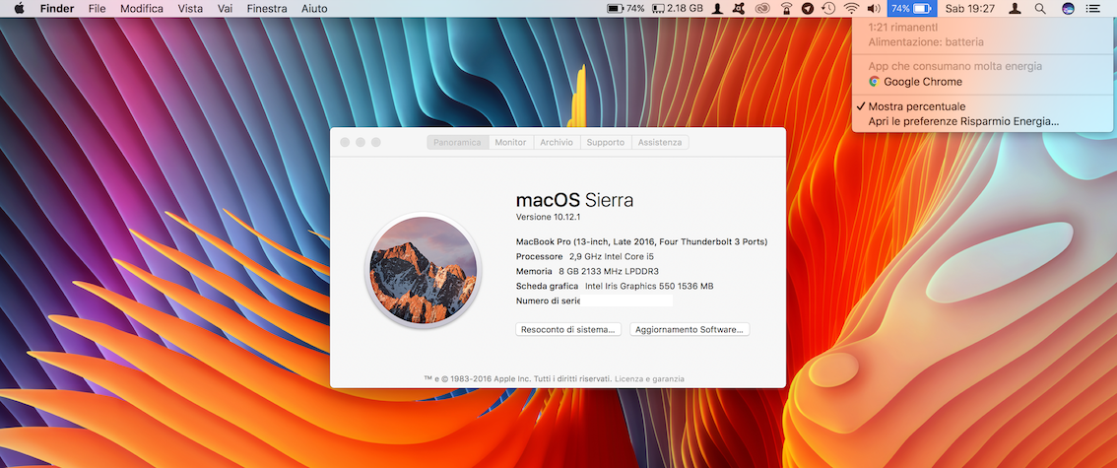Toggle the Mostra percentuale option
This screenshot has height=468, width=1117.
[982, 106]
